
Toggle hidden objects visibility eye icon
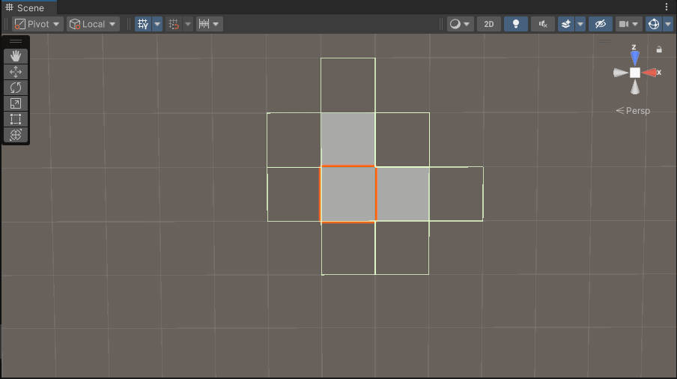(x=600, y=24)
